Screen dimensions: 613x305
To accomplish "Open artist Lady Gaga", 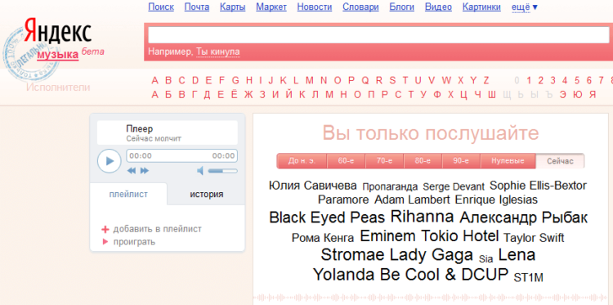I will (x=432, y=255).
